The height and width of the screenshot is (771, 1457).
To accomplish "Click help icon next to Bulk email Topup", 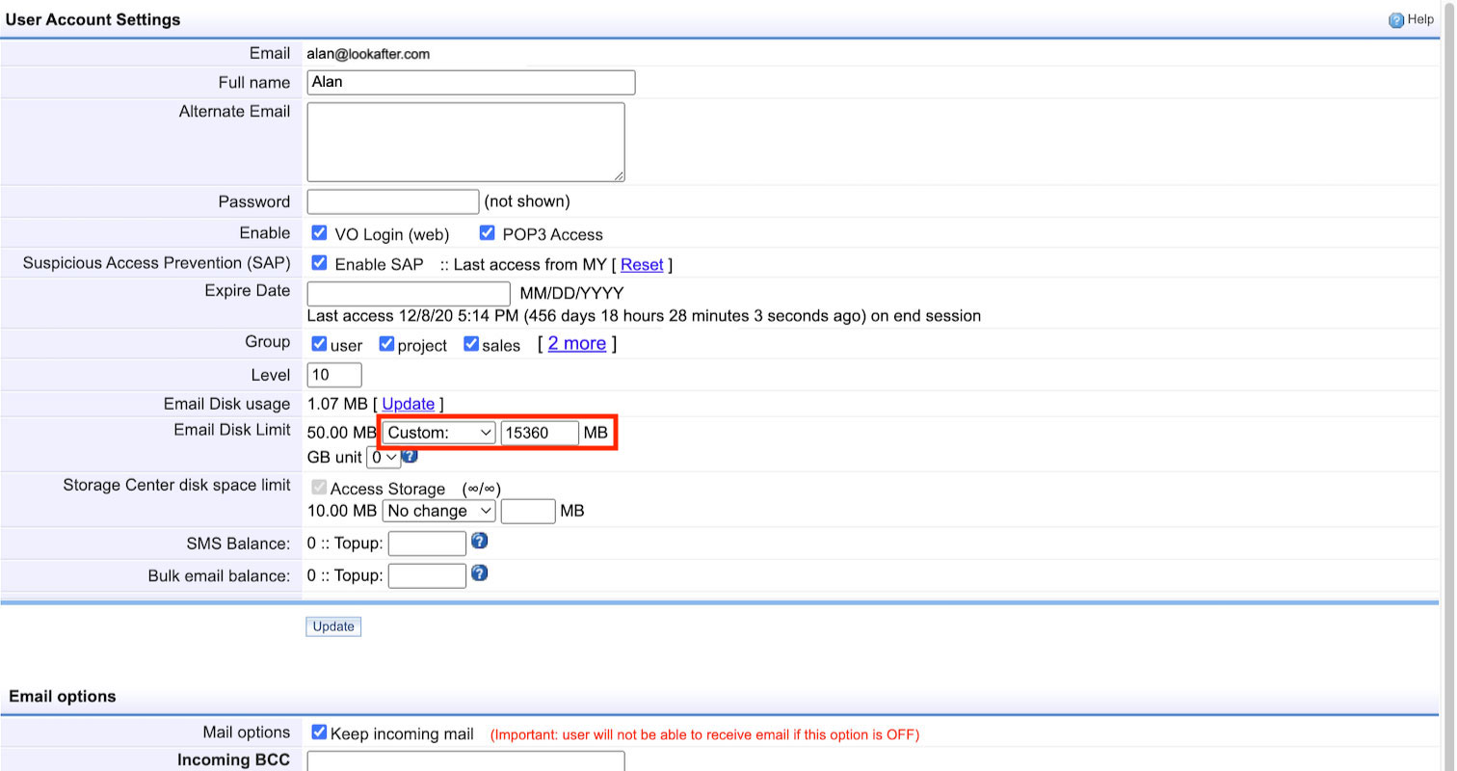I will [479, 573].
